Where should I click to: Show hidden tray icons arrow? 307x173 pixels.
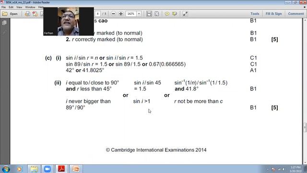[x=268, y=169]
